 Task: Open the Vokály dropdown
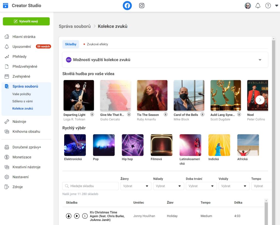(234, 186)
